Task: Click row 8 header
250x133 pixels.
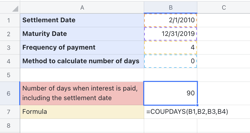Action: (x=9, y=126)
